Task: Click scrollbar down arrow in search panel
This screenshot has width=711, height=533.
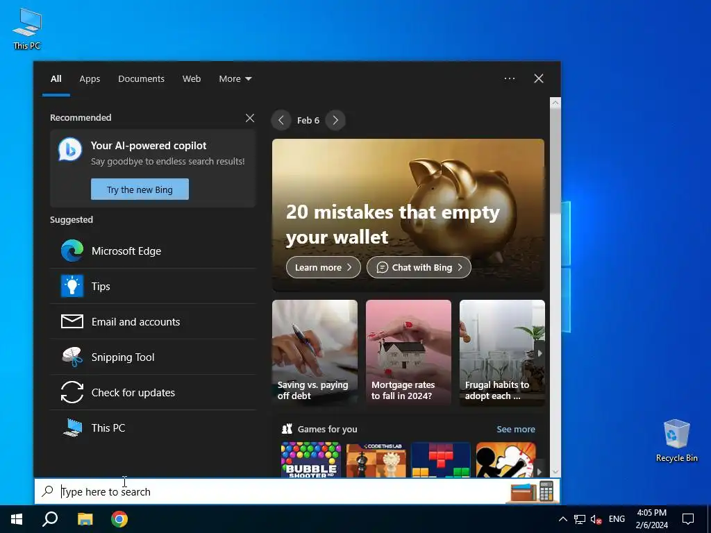Action: tap(555, 472)
